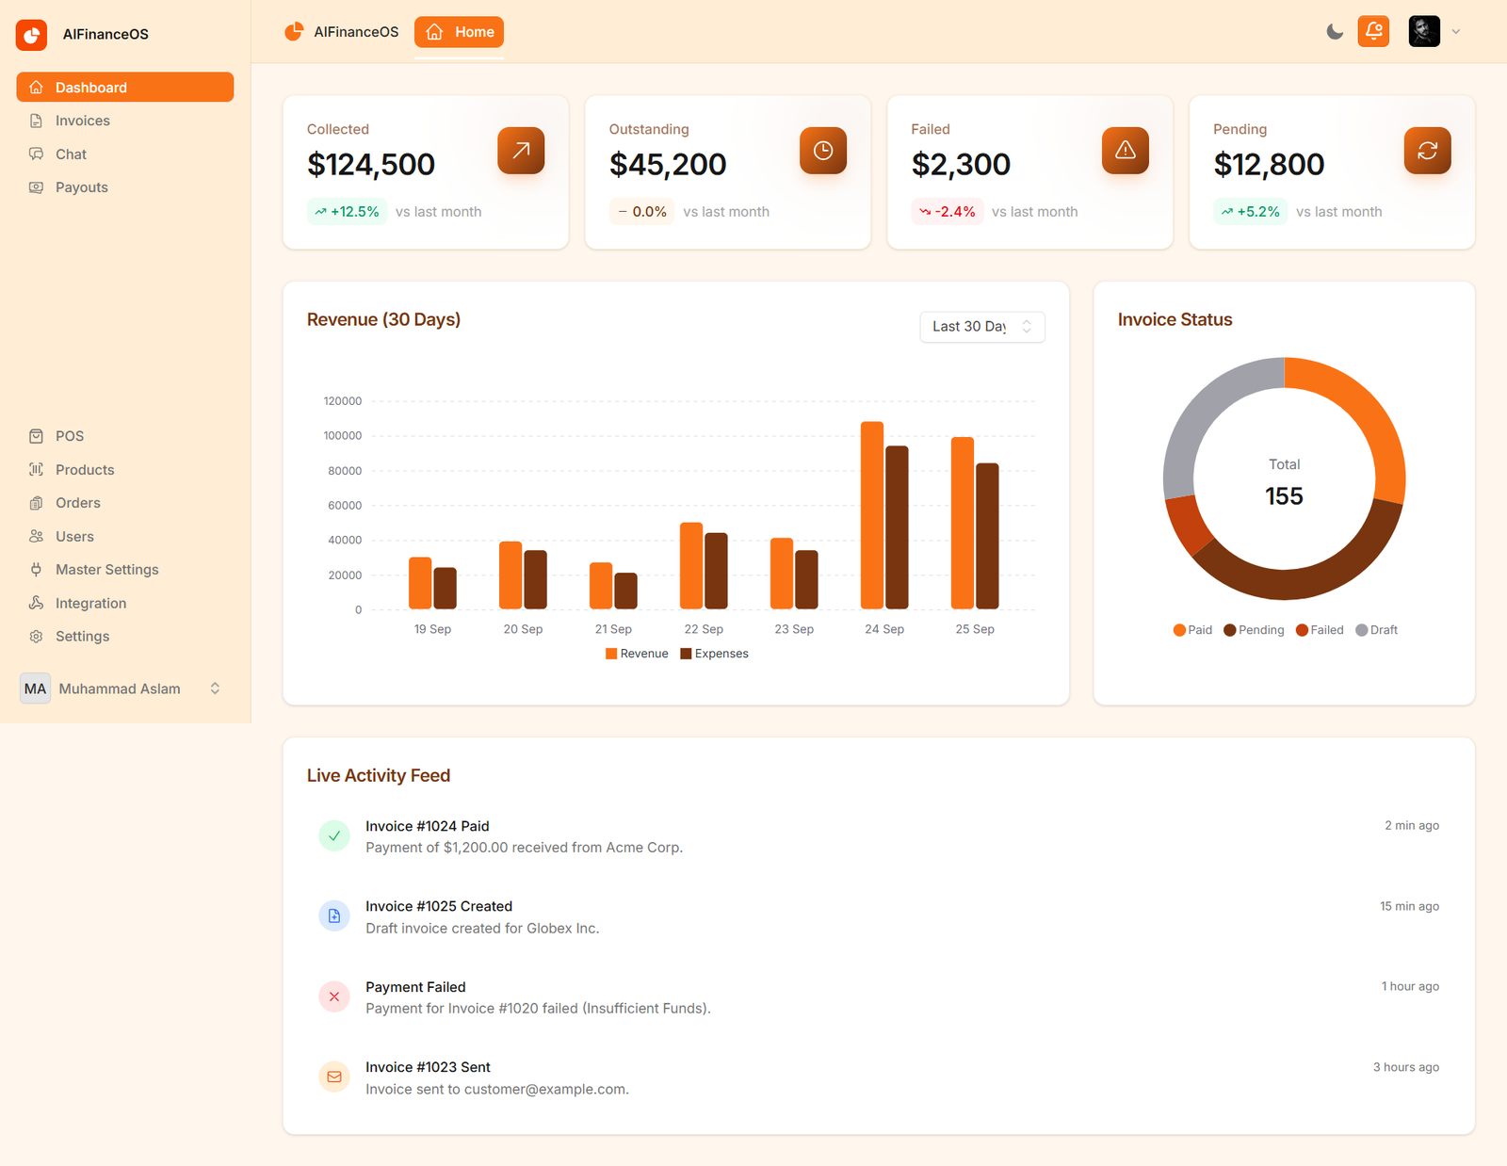The height and width of the screenshot is (1166, 1507).
Task: Click the blue document icon for Invoice #1025
Action: click(x=334, y=915)
